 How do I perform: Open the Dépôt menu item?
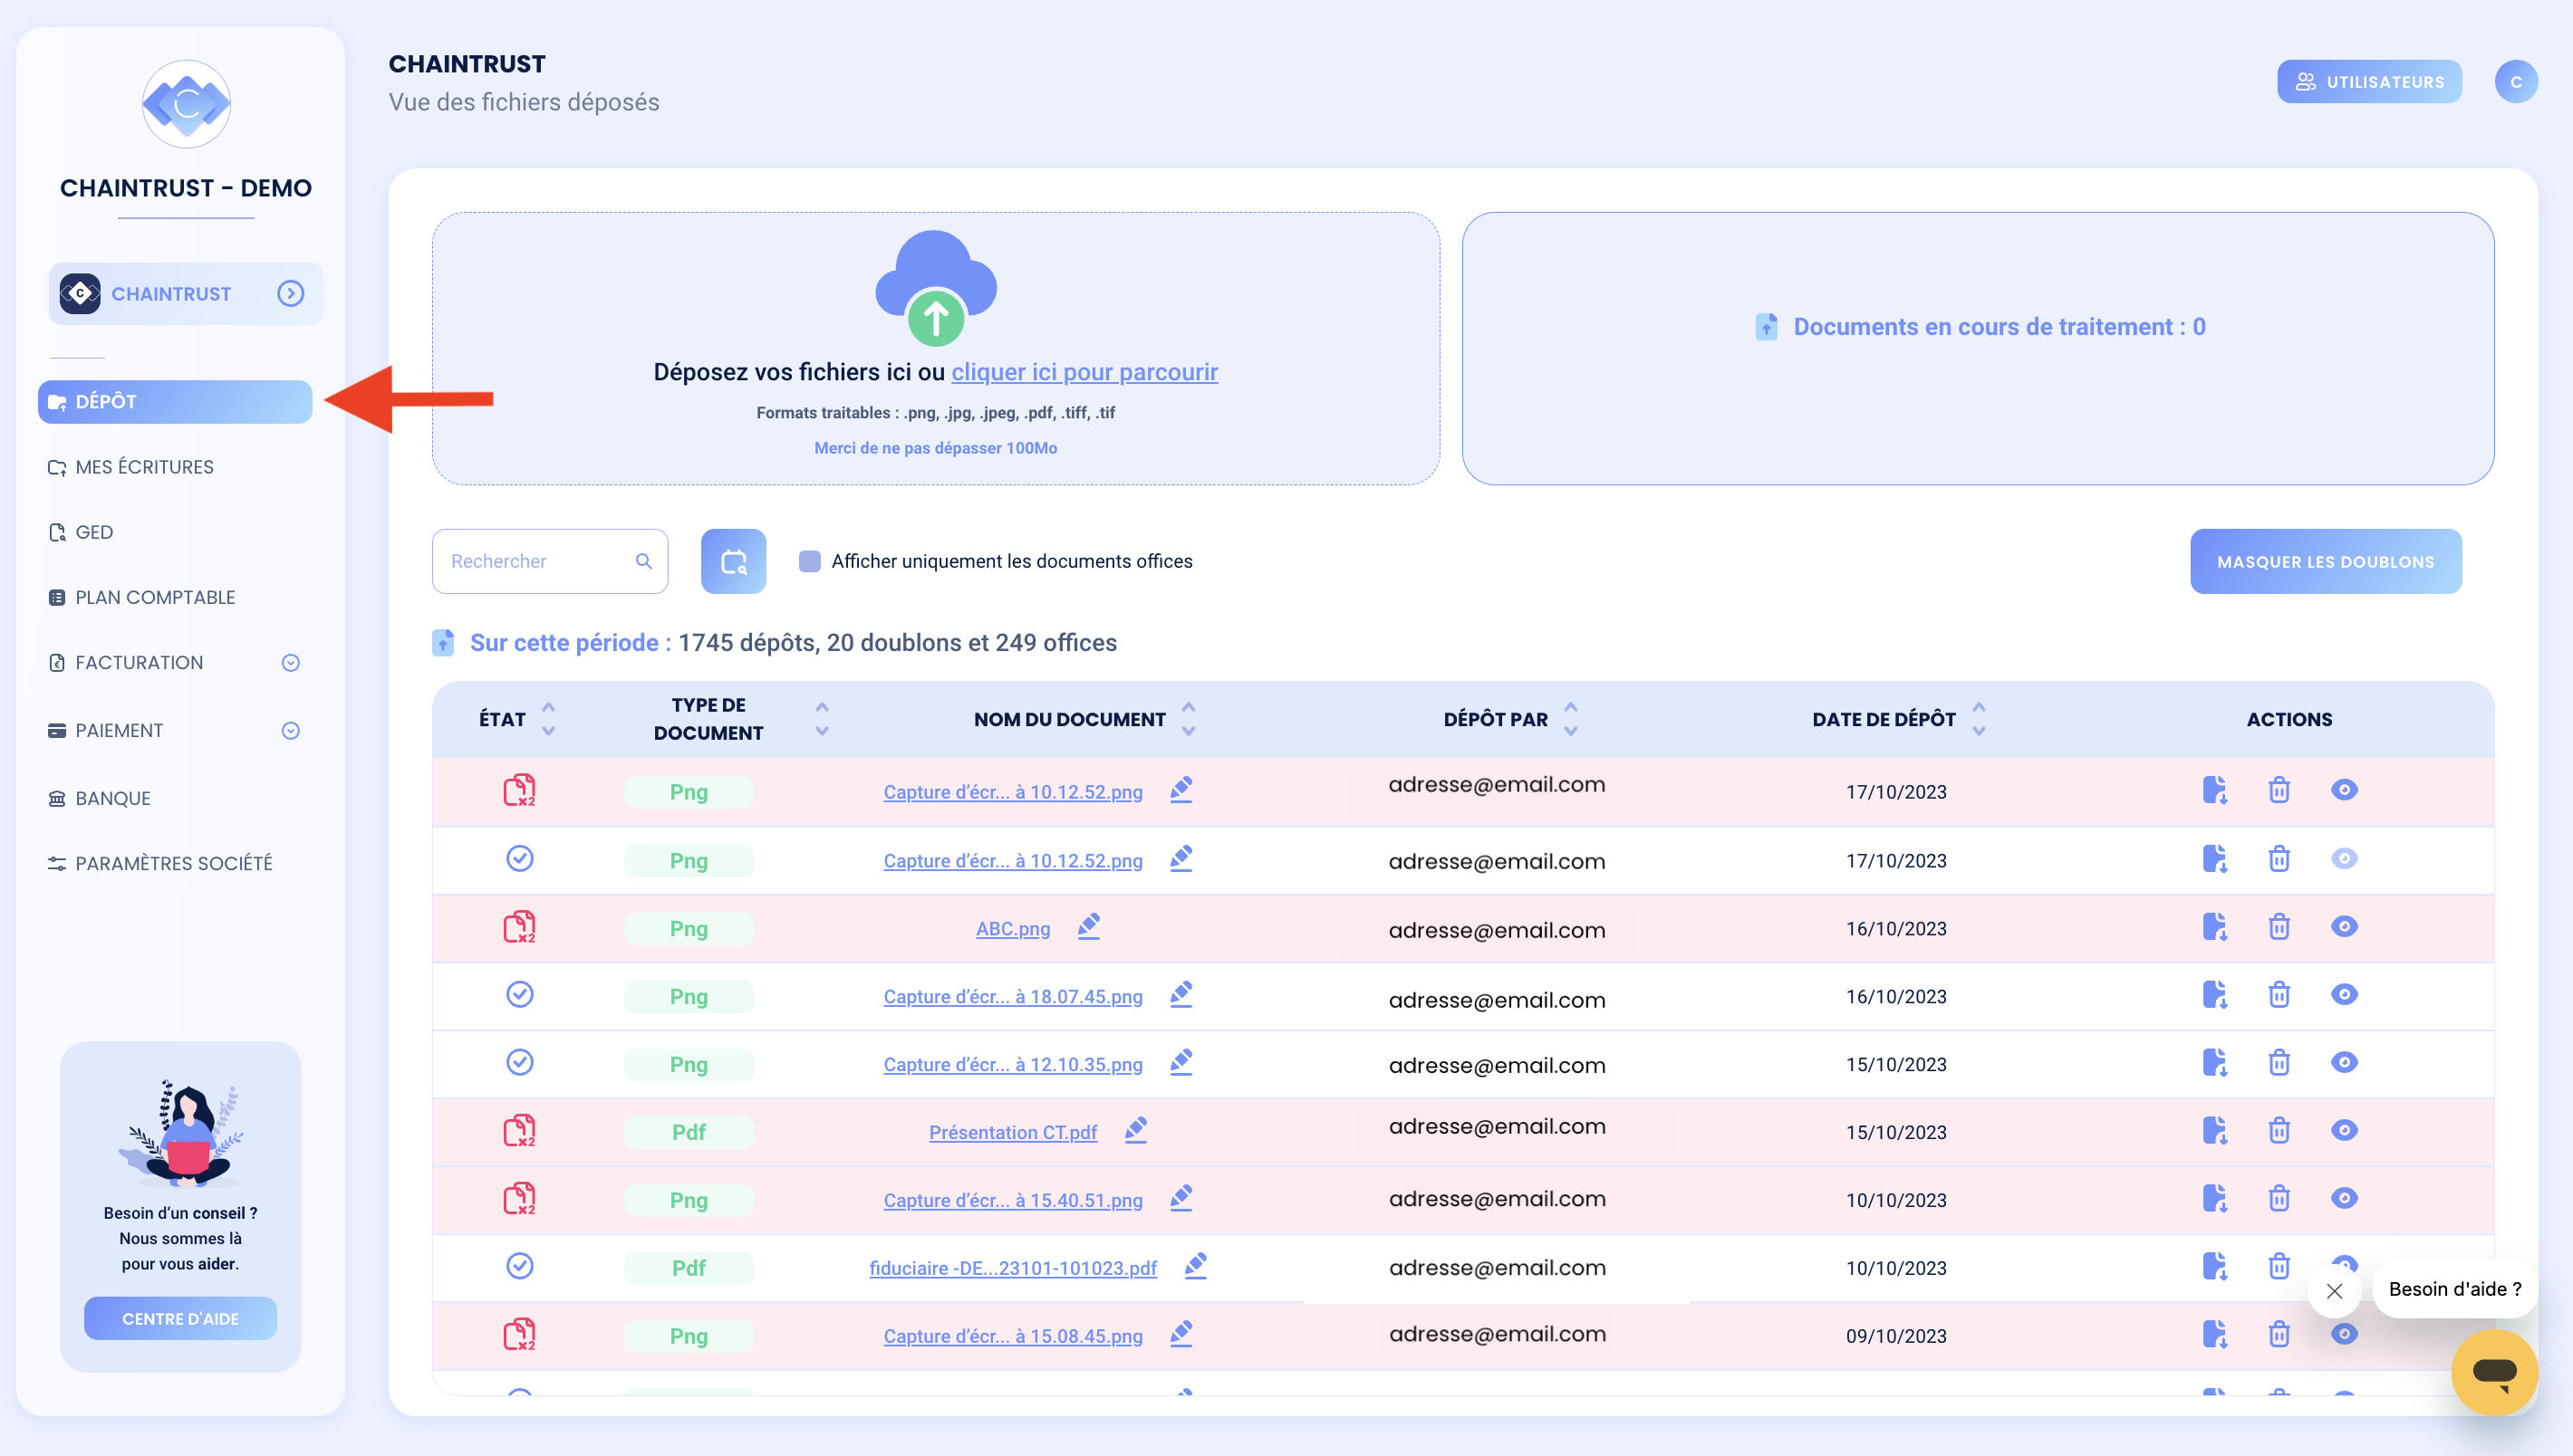(x=175, y=402)
